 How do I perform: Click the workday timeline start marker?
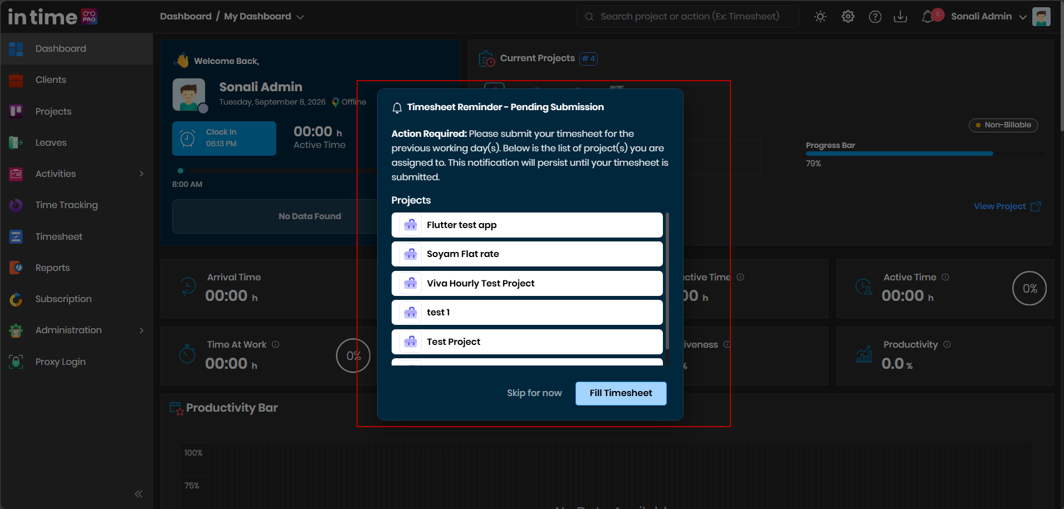click(180, 171)
